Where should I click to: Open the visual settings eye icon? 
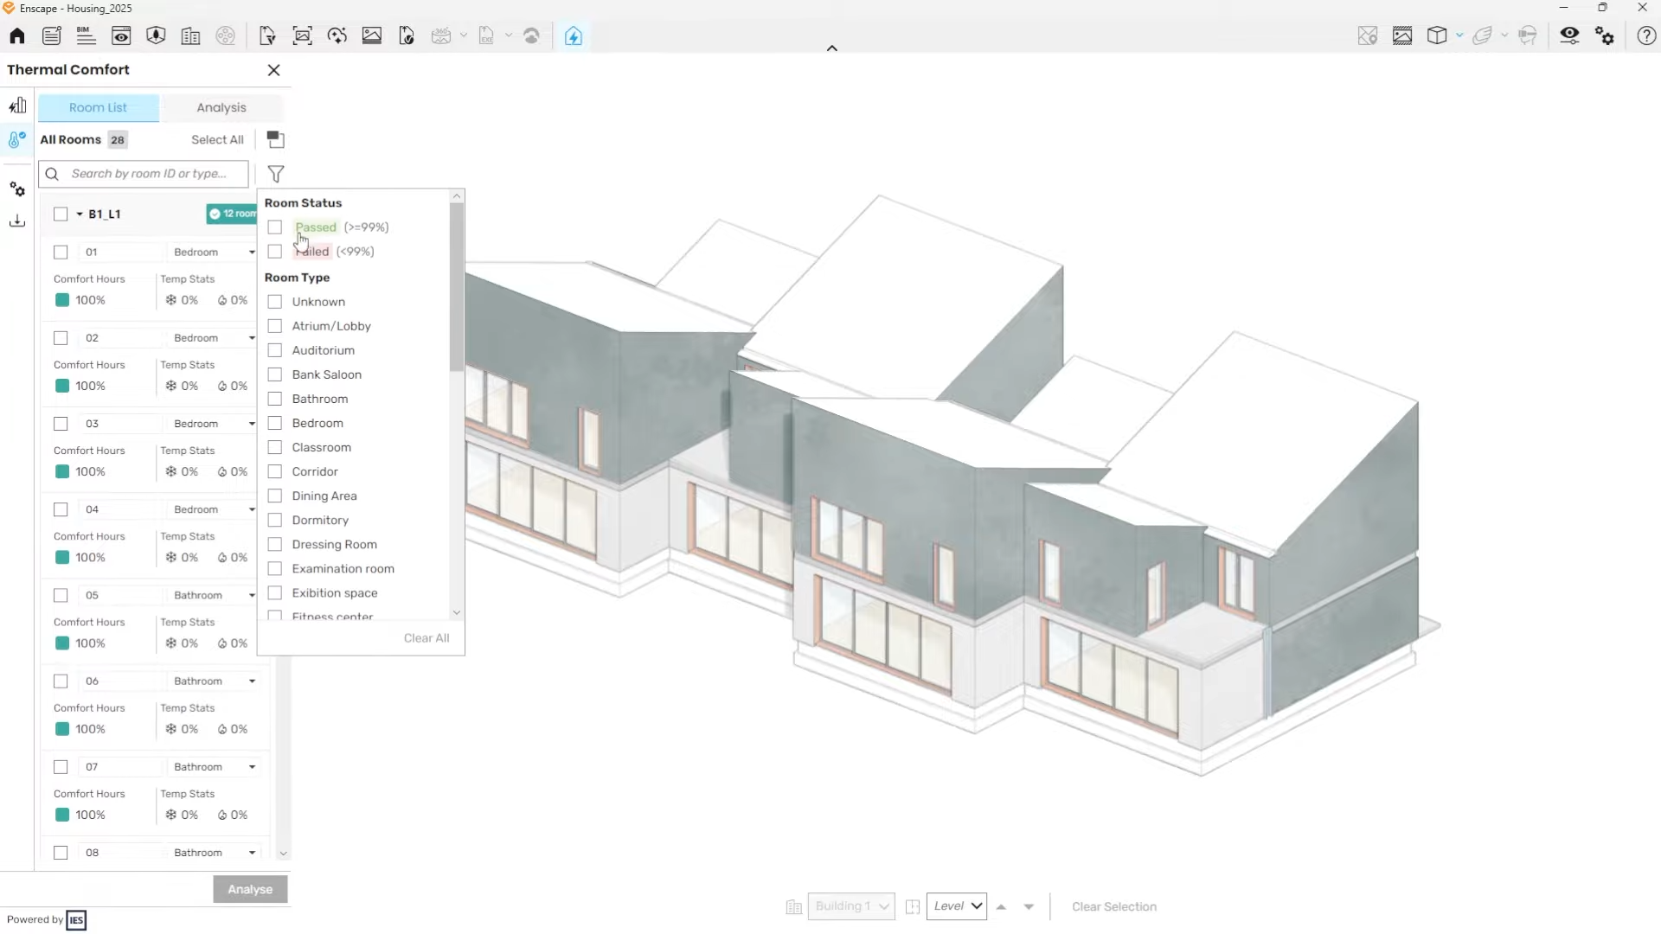point(1569,36)
